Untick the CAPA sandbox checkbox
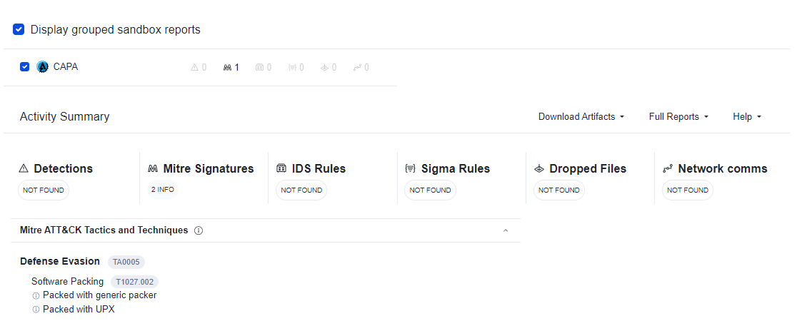 [x=25, y=67]
